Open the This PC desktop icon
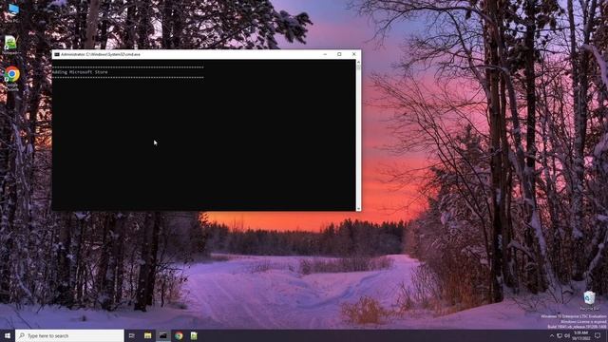 pos(12,10)
